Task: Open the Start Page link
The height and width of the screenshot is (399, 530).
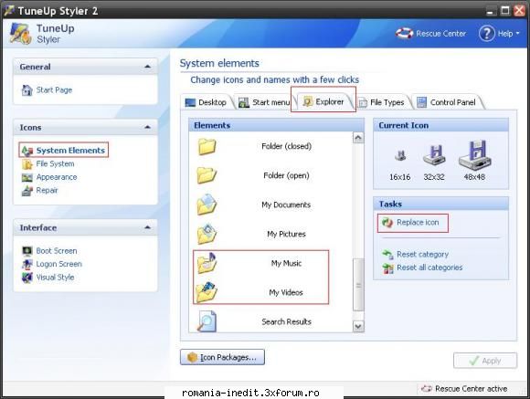Action: pos(54,90)
